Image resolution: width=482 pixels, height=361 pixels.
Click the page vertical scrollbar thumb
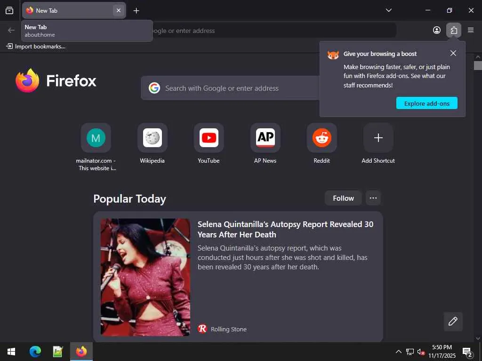(x=478, y=66)
